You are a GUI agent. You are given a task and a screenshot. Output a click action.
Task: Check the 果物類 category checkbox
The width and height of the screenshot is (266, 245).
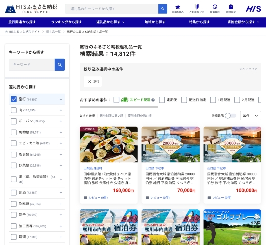(14, 132)
